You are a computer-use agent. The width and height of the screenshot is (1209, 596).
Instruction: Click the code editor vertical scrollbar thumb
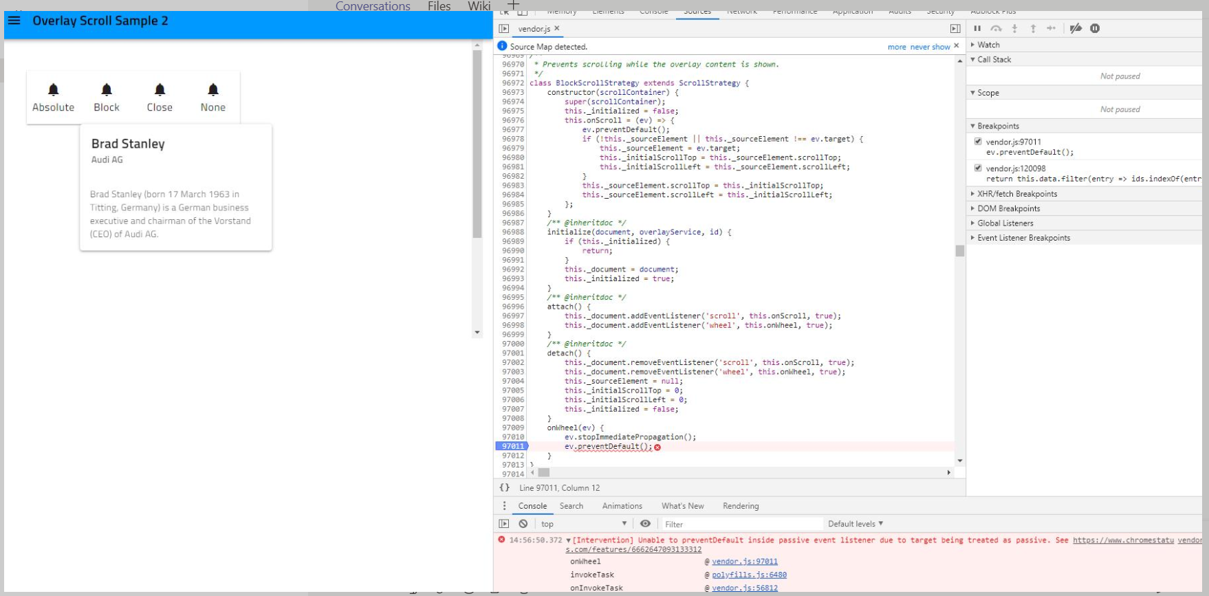960,251
